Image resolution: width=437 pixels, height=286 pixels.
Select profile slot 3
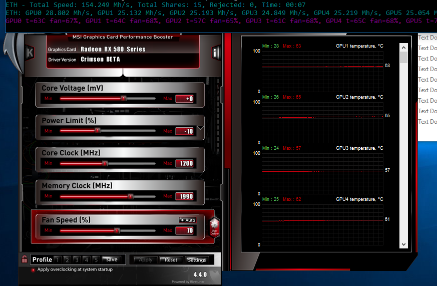(77, 260)
